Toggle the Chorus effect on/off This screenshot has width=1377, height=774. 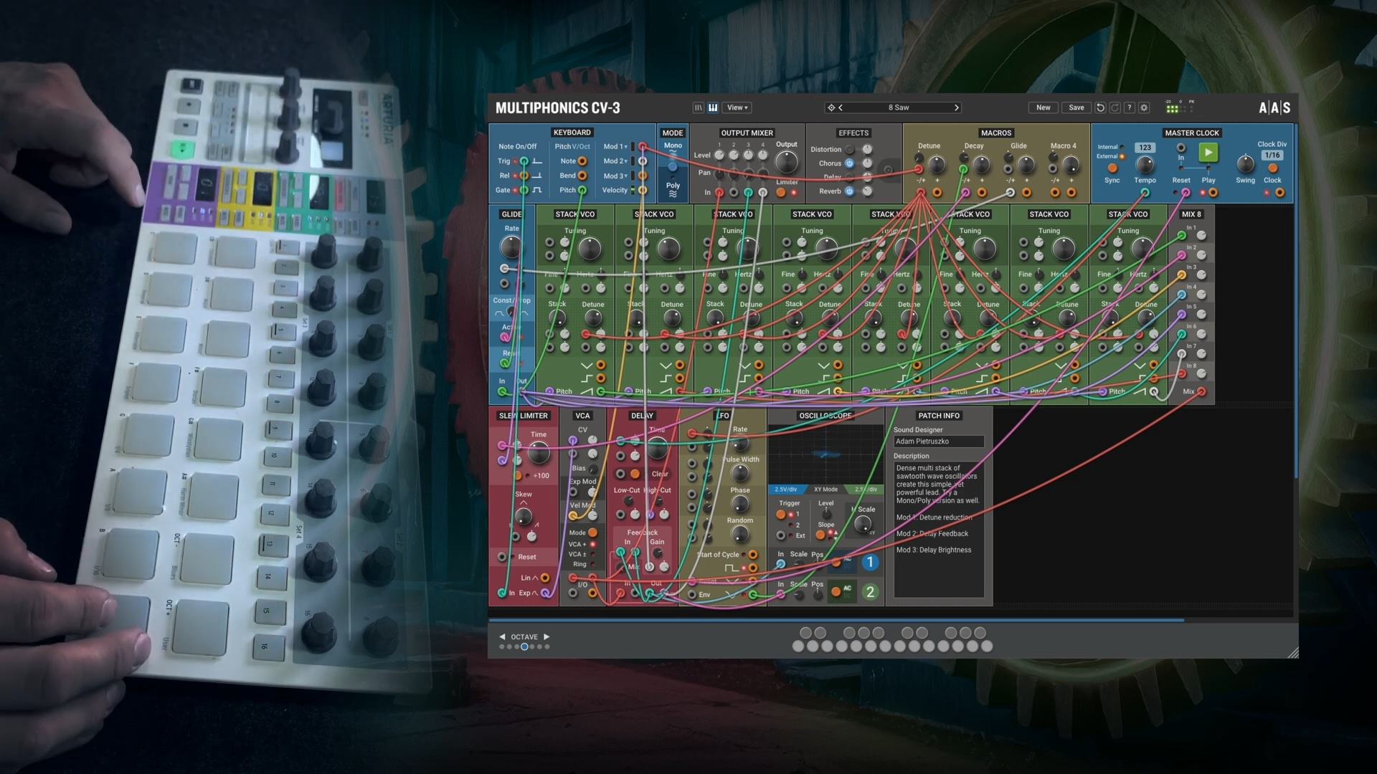point(850,163)
